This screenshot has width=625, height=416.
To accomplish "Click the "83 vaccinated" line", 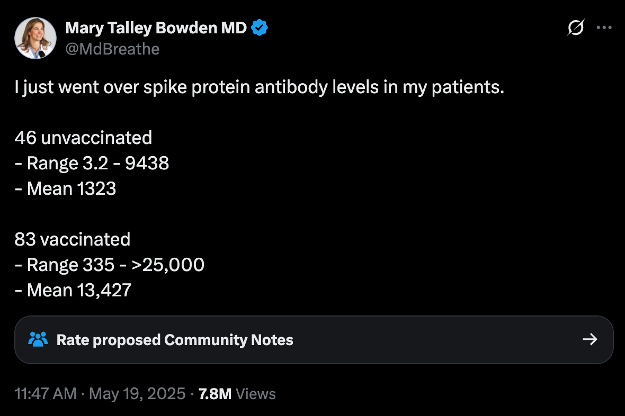I will [x=73, y=239].
